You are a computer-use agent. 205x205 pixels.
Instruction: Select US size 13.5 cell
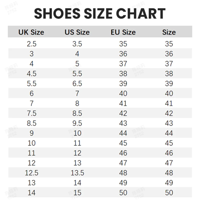coord(77,173)
